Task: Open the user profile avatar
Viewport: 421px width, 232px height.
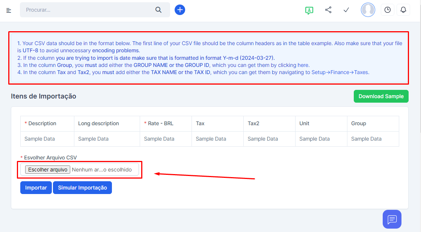Action: (368, 10)
